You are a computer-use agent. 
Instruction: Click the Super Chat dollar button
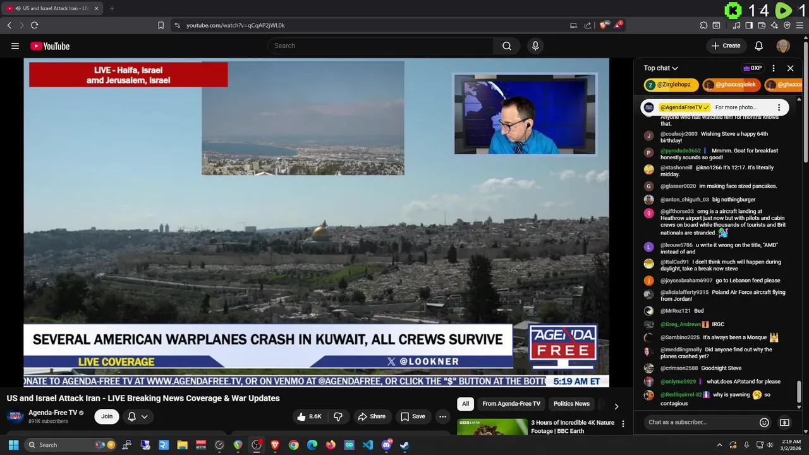(x=784, y=422)
